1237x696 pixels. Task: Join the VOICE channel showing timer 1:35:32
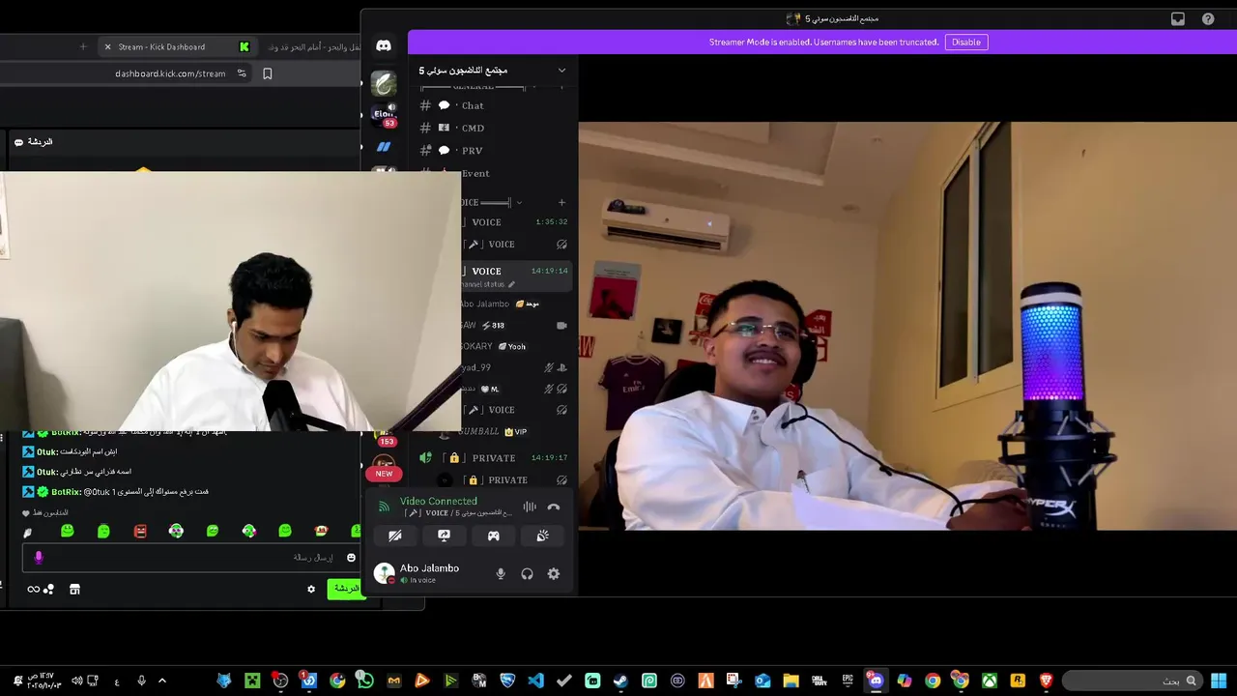point(517,221)
